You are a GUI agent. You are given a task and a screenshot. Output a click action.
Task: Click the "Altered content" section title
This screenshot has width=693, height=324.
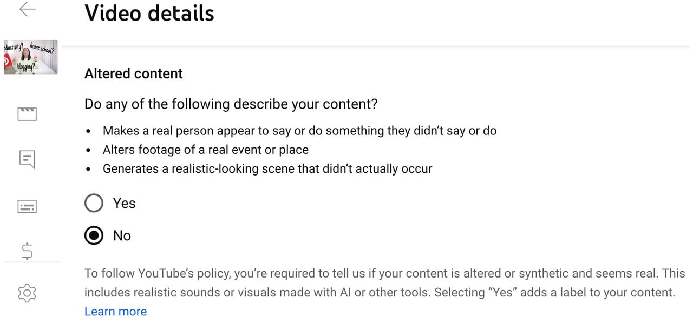[x=133, y=73]
